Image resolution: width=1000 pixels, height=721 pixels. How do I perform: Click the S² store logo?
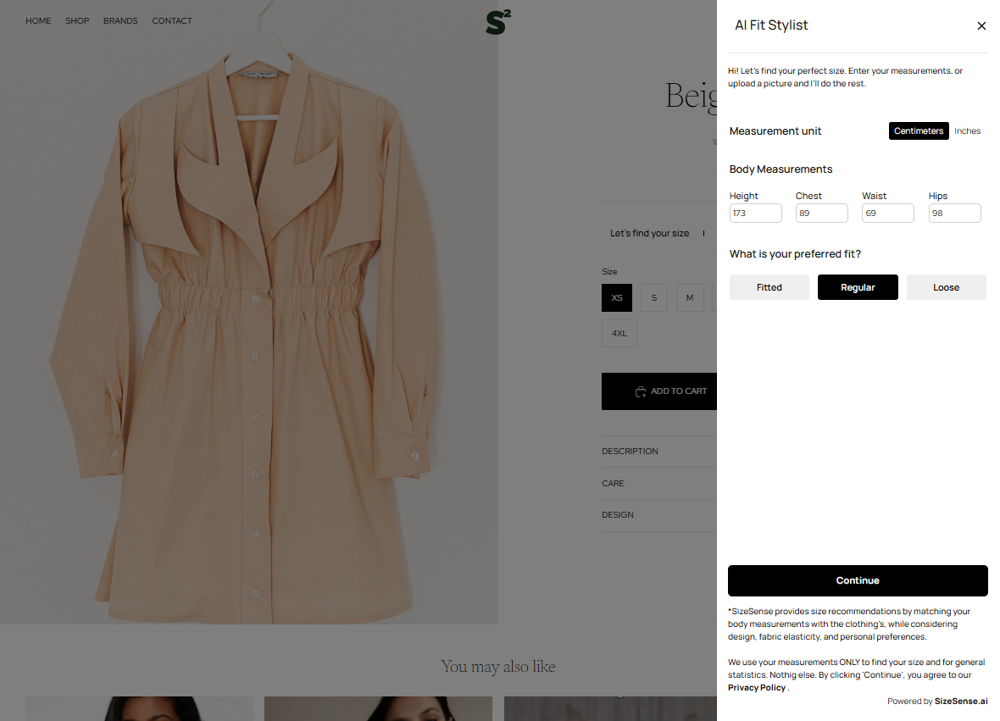pos(498,22)
